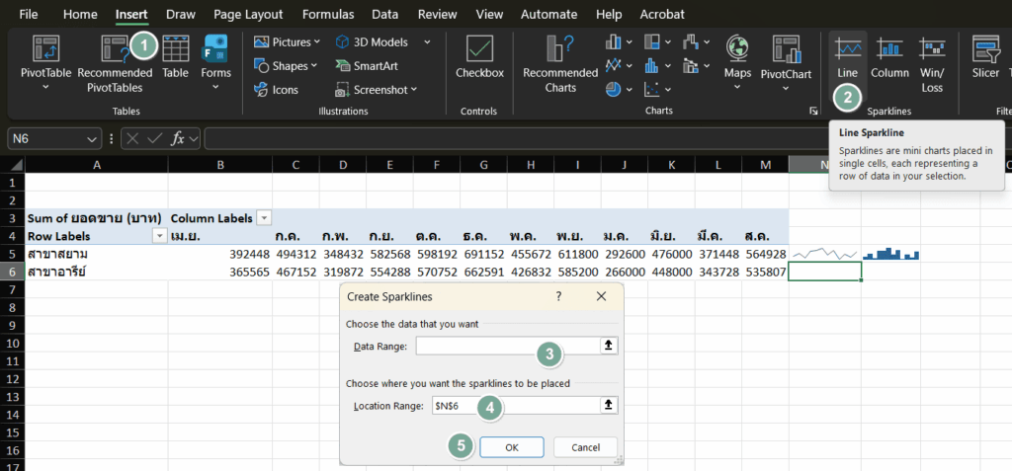Expand the Maps dropdown arrow
Image resolution: width=1012 pixels, height=471 pixels.
[737, 87]
